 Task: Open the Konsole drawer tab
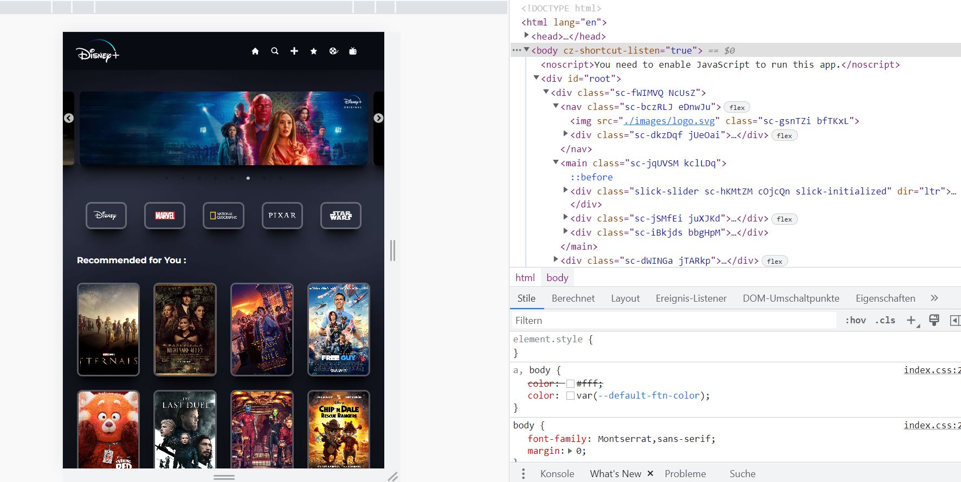pyautogui.click(x=557, y=473)
